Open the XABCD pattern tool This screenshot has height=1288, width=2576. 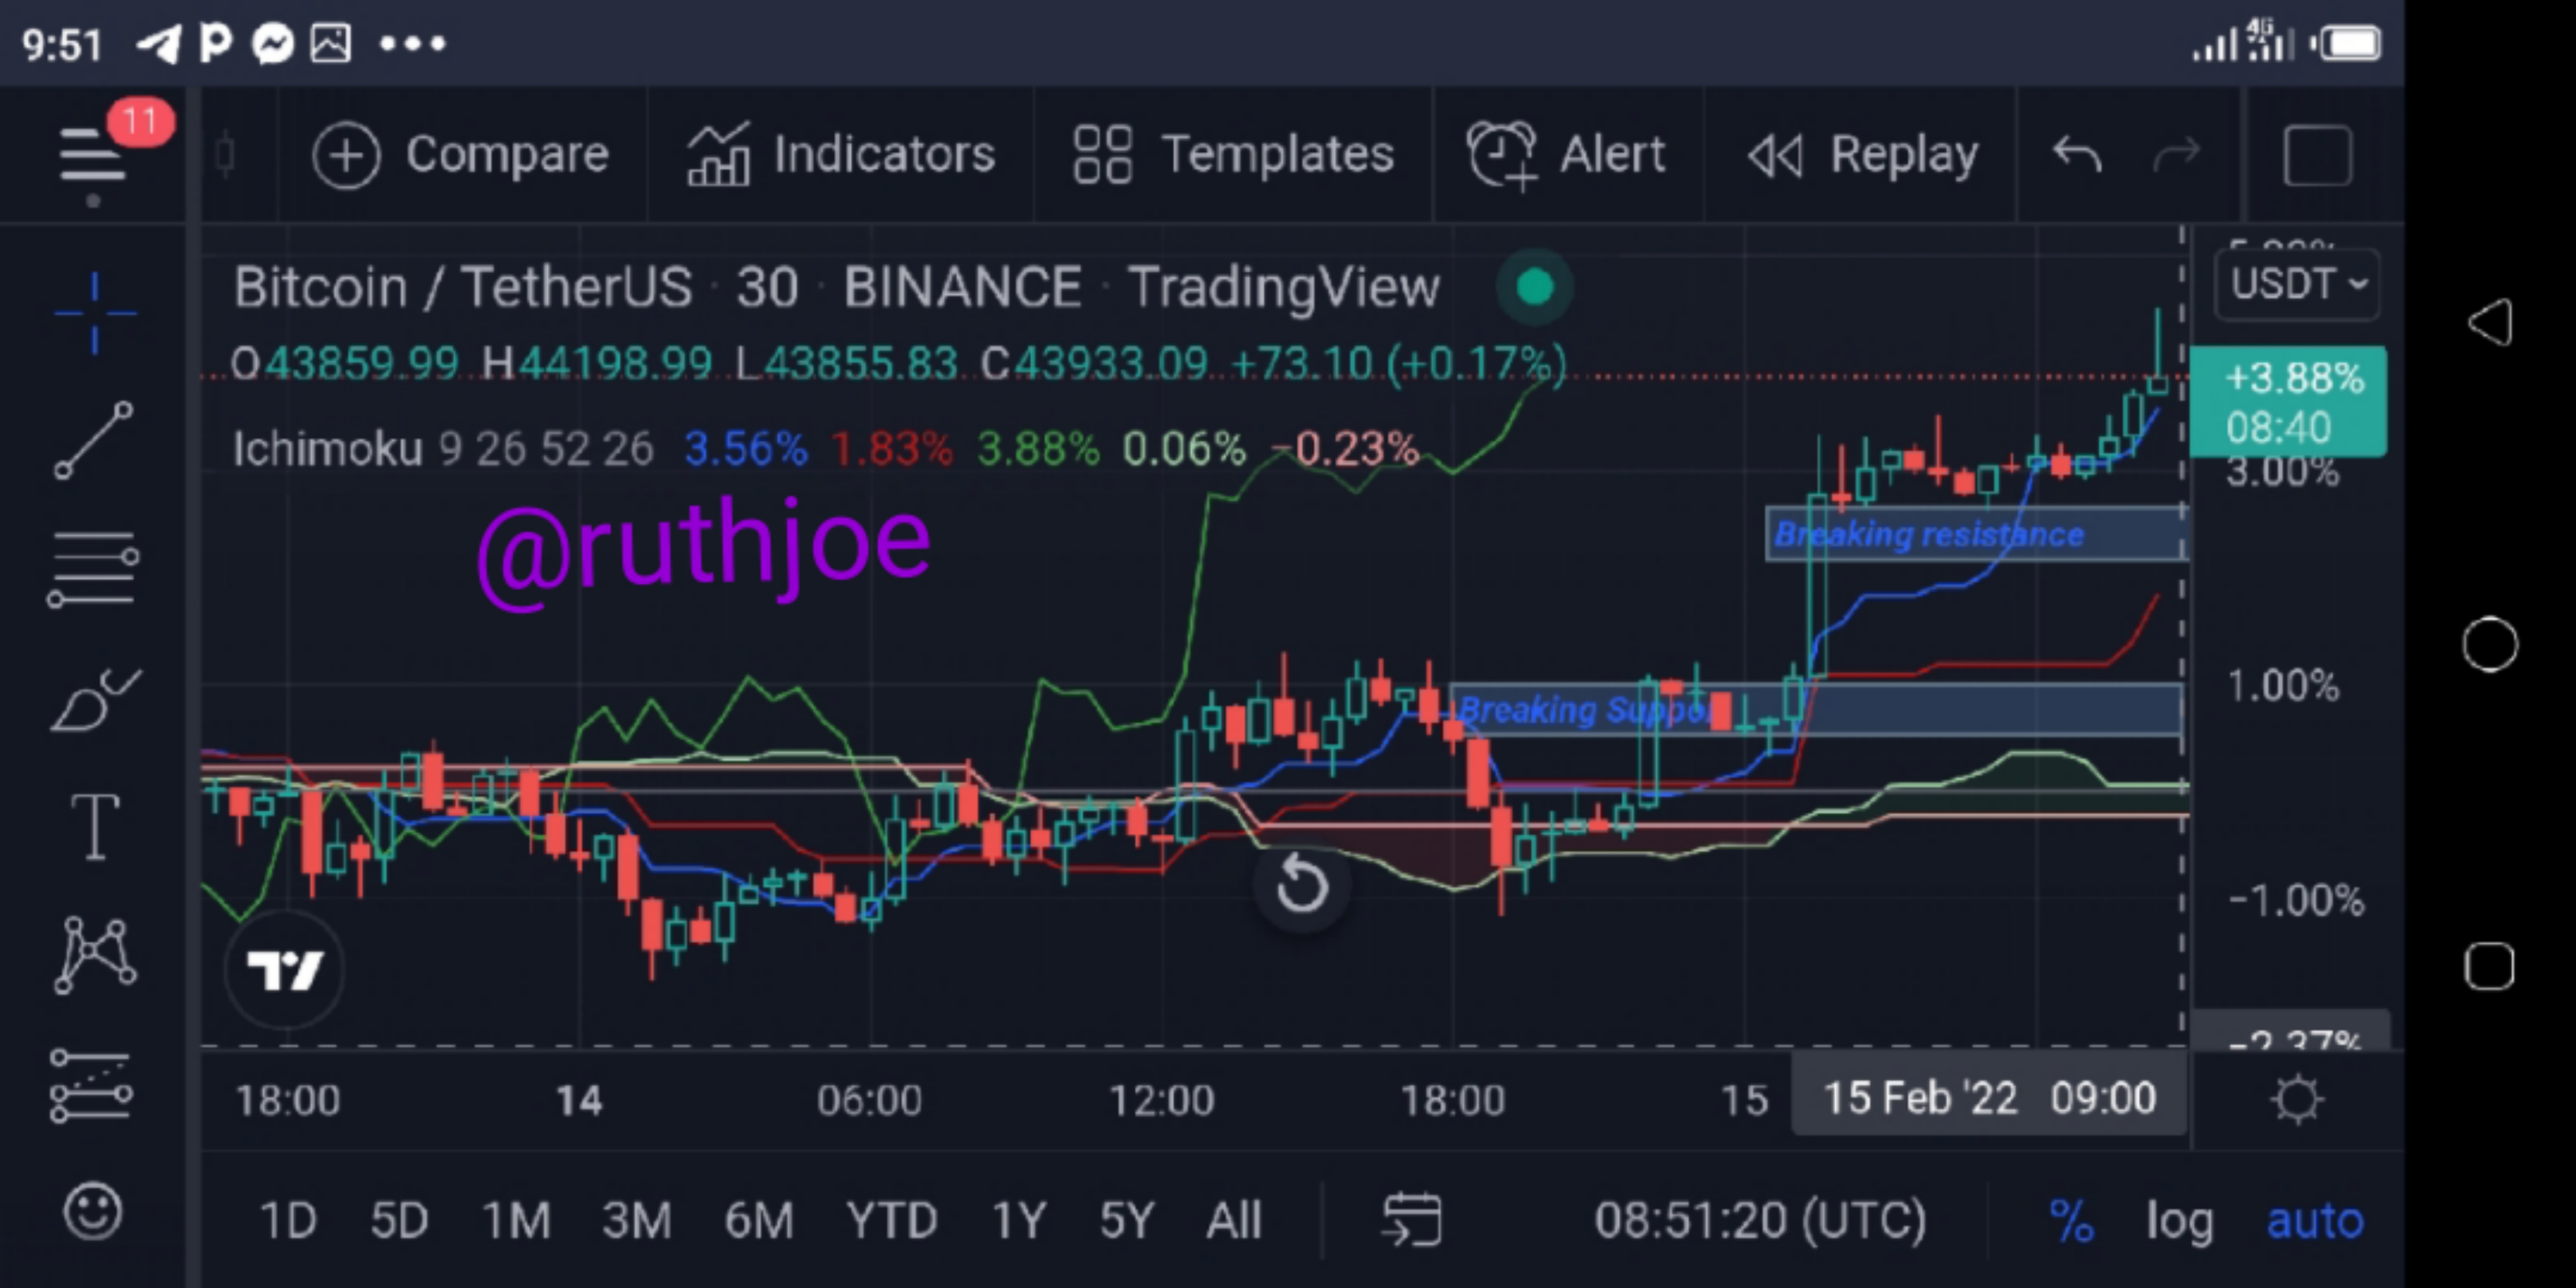coord(94,956)
